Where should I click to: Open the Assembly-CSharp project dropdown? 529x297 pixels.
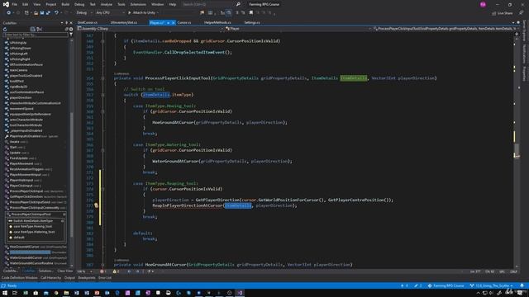point(150,29)
